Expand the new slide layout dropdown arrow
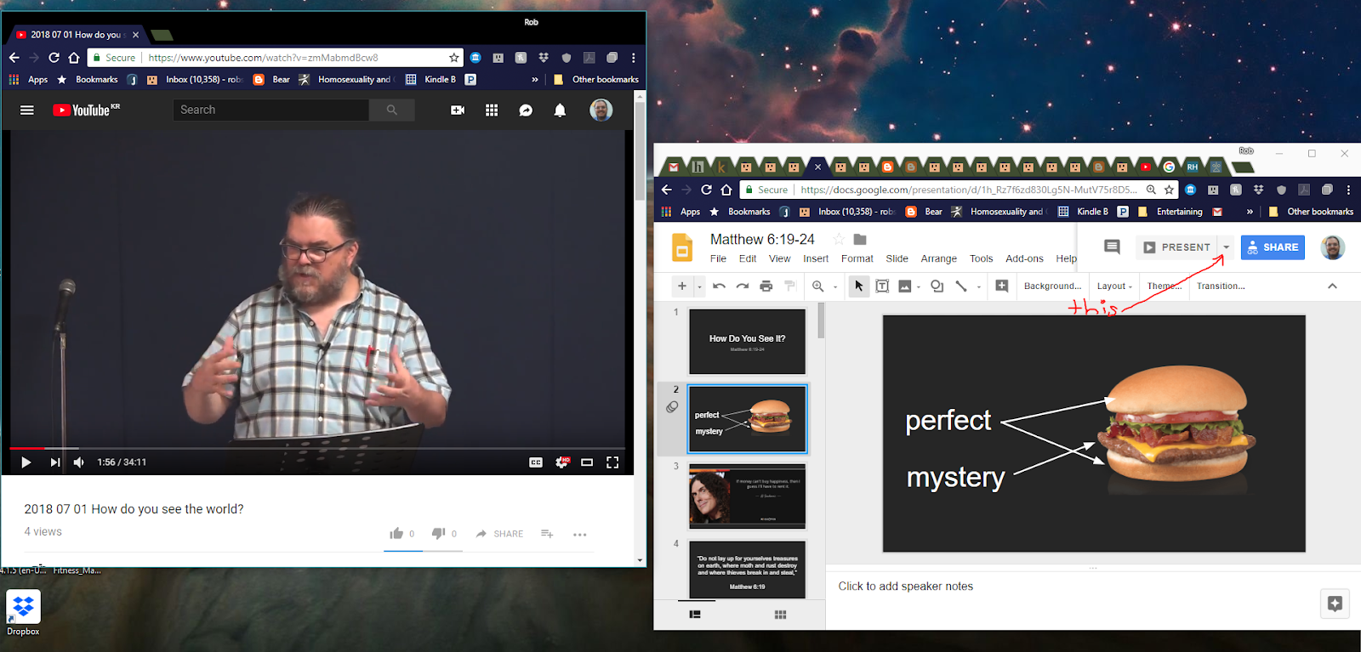The height and width of the screenshot is (652, 1361). pyautogui.click(x=700, y=286)
